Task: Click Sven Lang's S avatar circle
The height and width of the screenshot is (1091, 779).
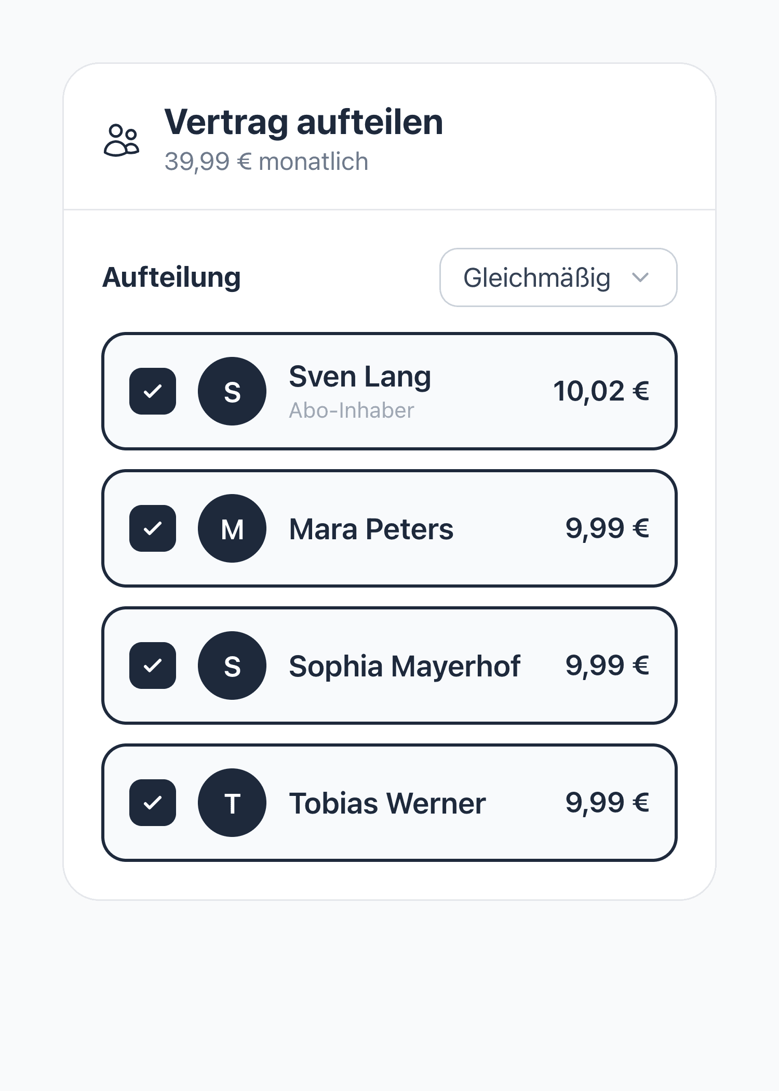Action: [x=232, y=391]
